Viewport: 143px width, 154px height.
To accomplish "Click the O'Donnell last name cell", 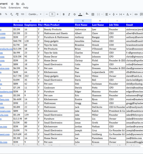I will [100, 49].
